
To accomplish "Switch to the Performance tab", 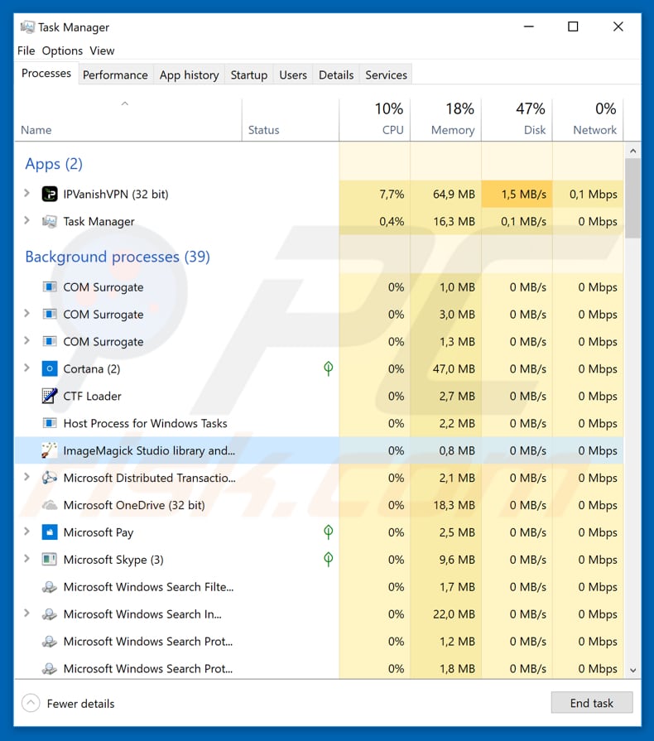I will tap(115, 75).
